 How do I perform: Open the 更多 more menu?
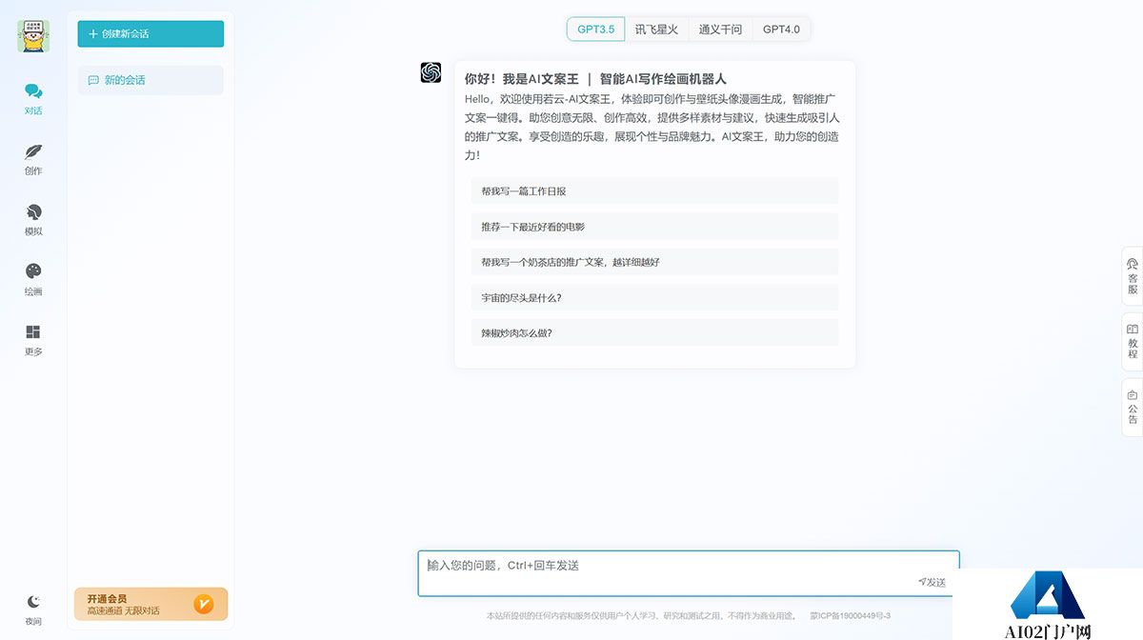click(33, 339)
